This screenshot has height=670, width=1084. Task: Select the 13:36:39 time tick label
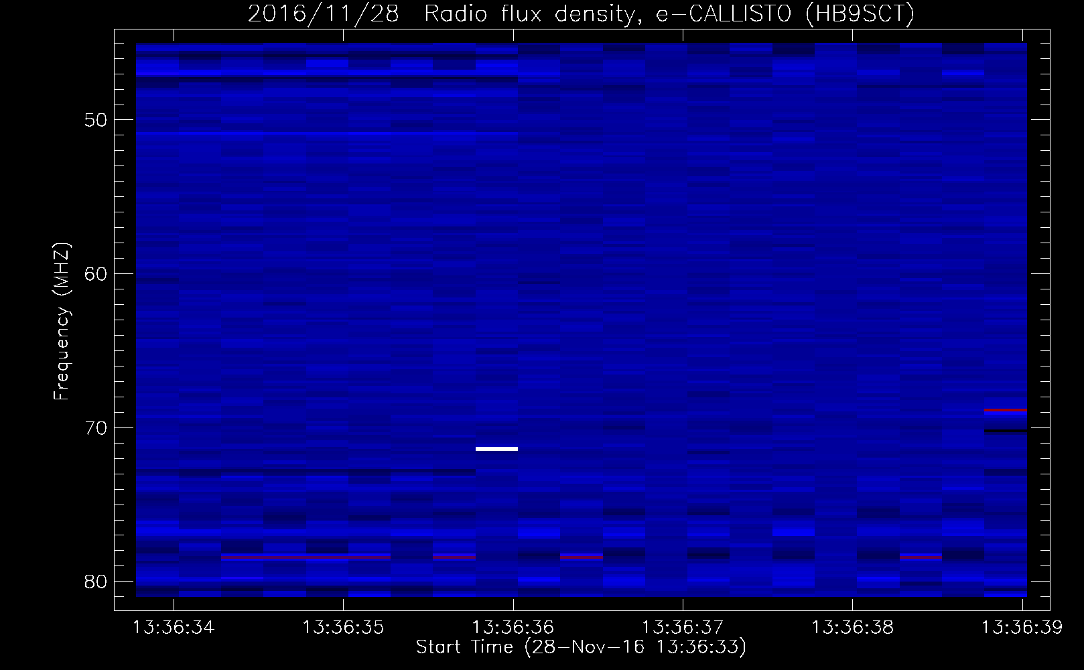tap(1022, 628)
